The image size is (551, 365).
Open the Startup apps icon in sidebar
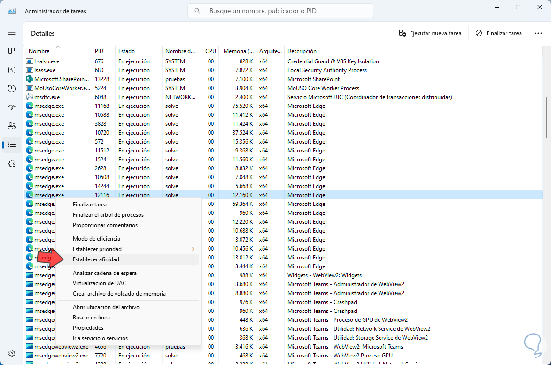[12, 107]
